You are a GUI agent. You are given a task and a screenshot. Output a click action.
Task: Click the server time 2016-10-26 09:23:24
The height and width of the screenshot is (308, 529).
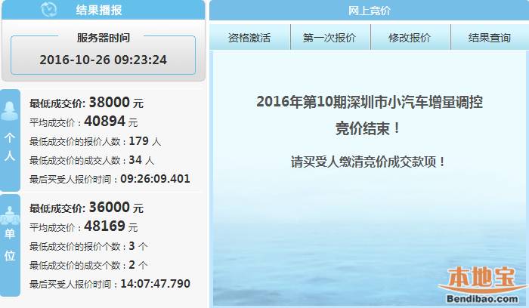coord(103,59)
